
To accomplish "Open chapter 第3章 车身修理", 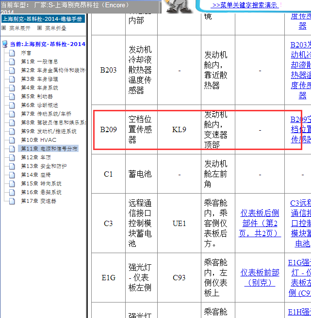I will pos(39,79).
